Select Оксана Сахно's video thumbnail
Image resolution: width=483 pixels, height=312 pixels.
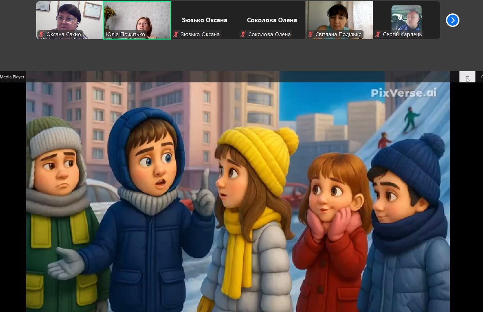click(x=69, y=17)
